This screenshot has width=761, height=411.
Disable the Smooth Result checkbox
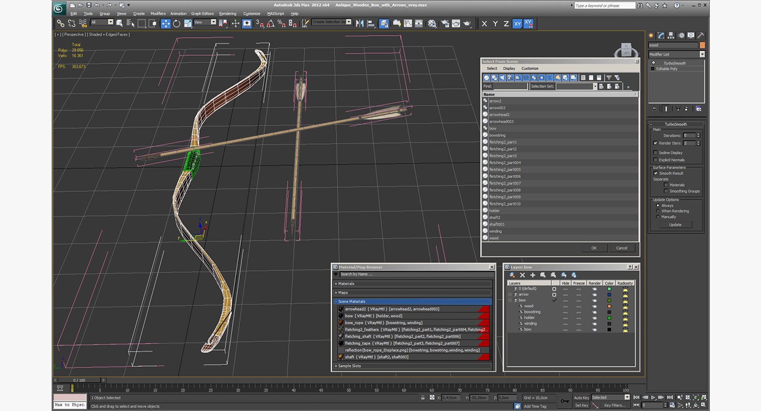click(x=656, y=173)
